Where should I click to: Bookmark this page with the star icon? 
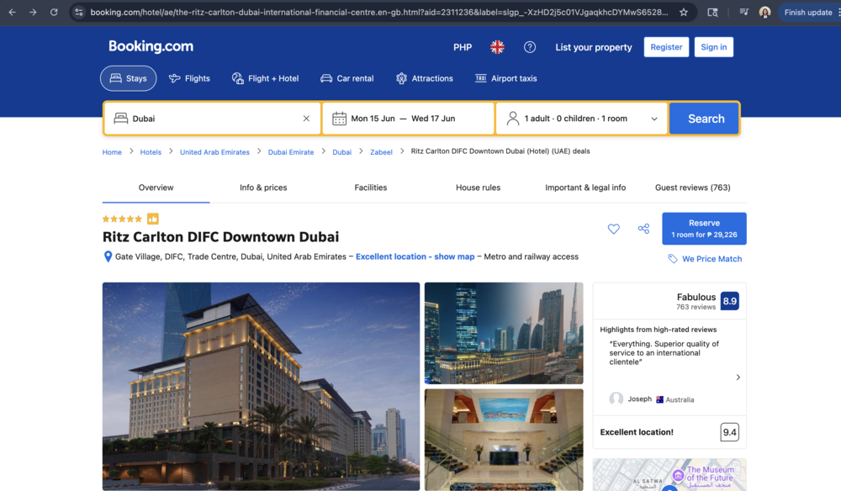point(683,12)
